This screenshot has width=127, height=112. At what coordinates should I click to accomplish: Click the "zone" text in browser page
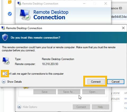[116, 93]
